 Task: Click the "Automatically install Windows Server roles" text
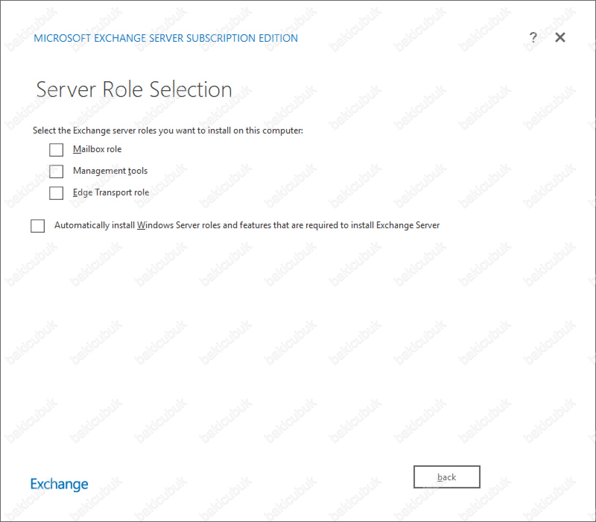[247, 225]
